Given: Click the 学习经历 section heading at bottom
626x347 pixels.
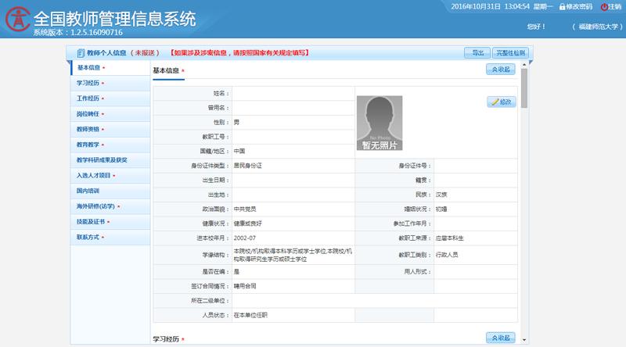Looking at the screenshot, I should pos(166,339).
